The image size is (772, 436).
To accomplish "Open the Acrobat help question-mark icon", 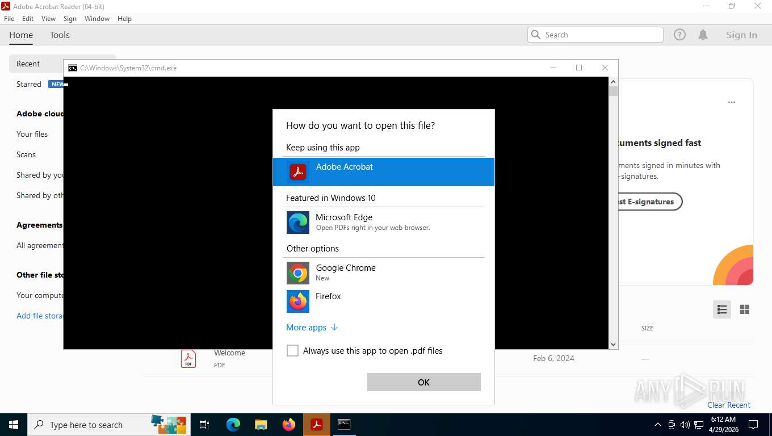I will pyautogui.click(x=679, y=35).
